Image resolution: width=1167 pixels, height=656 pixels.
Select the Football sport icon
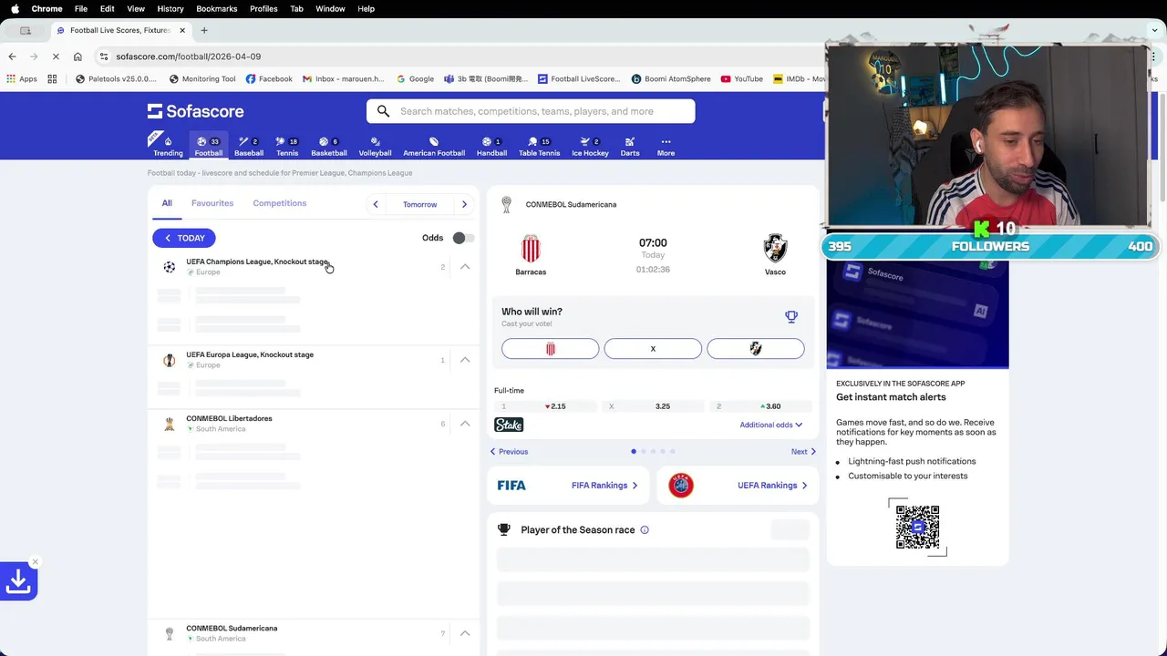pyautogui.click(x=208, y=146)
